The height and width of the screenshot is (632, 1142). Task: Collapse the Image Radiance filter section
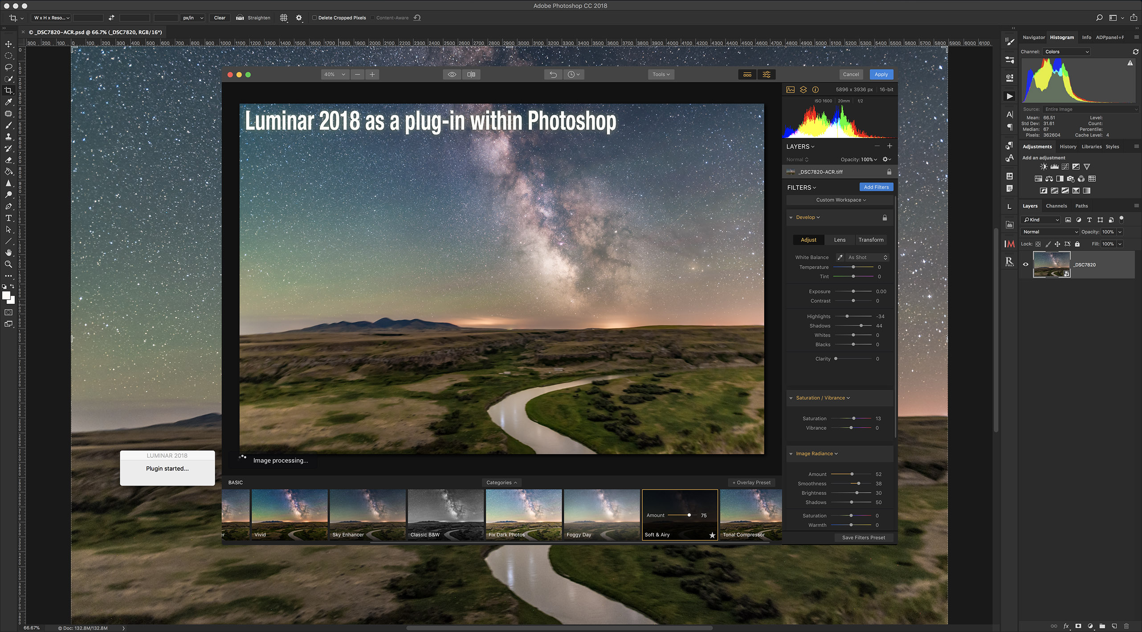[x=791, y=454]
